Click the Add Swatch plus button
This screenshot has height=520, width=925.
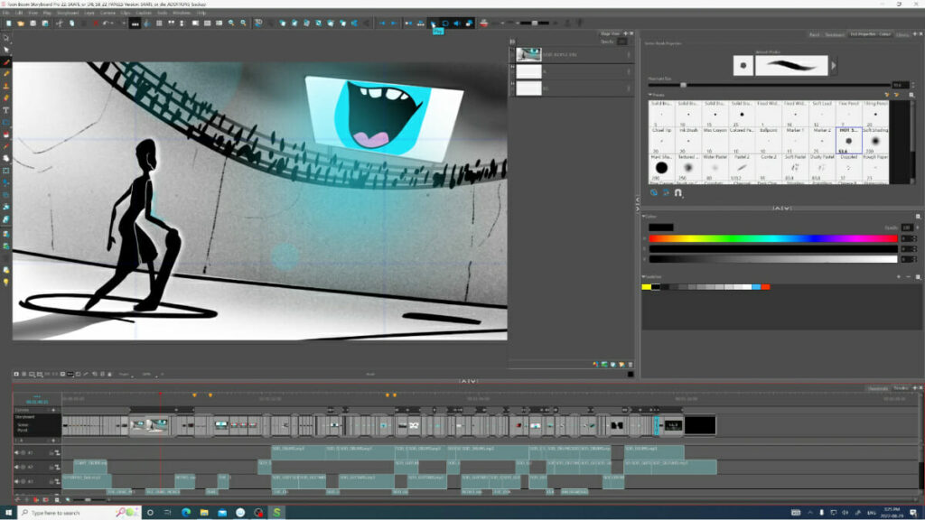coord(899,276)
